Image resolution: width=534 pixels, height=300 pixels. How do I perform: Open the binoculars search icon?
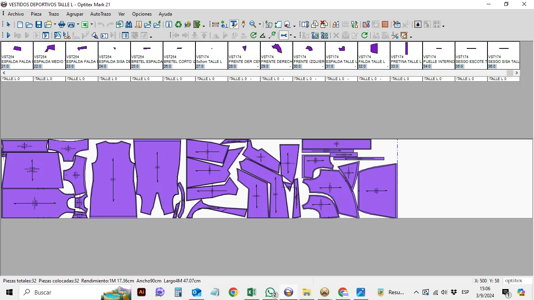(129, 25)
